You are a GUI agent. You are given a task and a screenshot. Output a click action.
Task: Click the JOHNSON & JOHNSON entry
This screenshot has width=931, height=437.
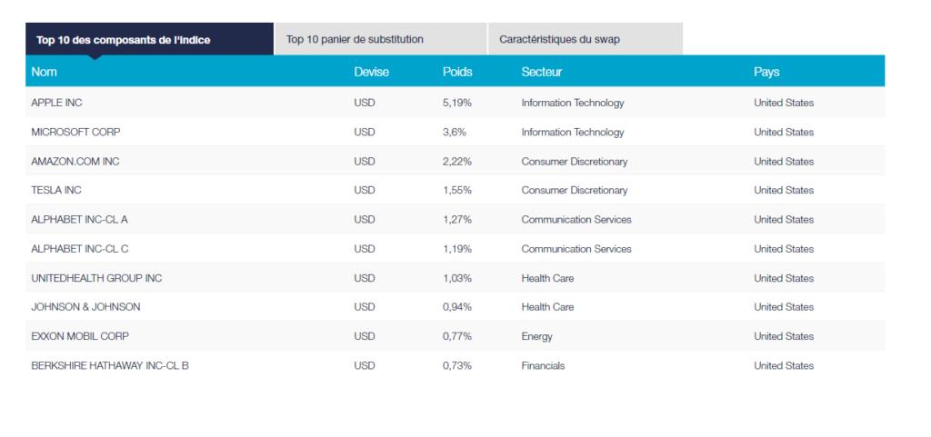pyautogui.click(x=85, y=306)
